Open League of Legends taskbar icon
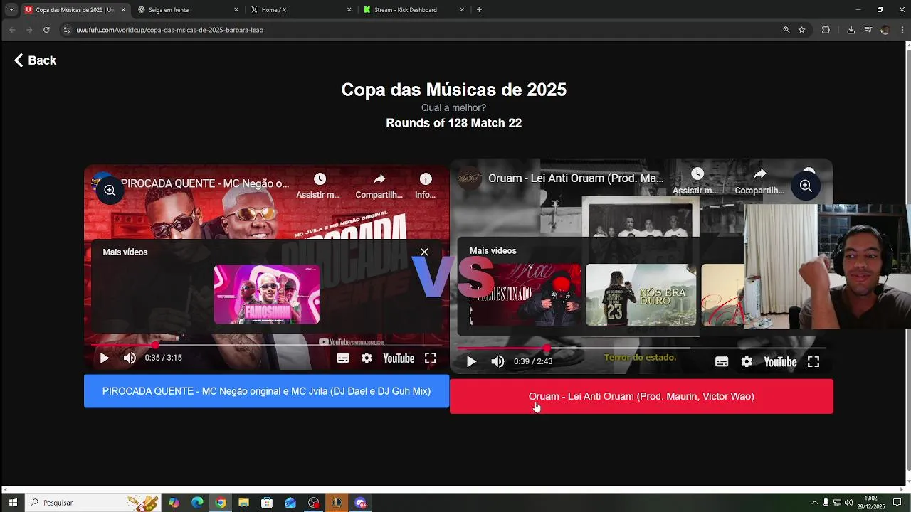Screen dimensions: 911x512 (x=337, y=503)
